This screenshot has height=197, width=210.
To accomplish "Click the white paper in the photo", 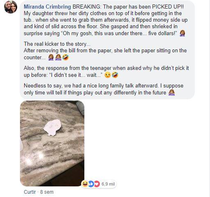I will 52,127.
